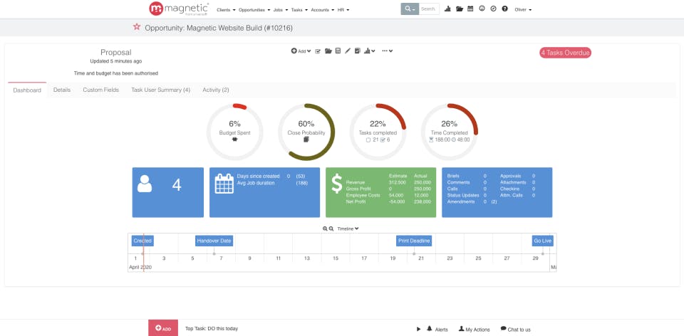Open the HR menu
This screenshot has height=336, width=684.
(x=343, y=9)
